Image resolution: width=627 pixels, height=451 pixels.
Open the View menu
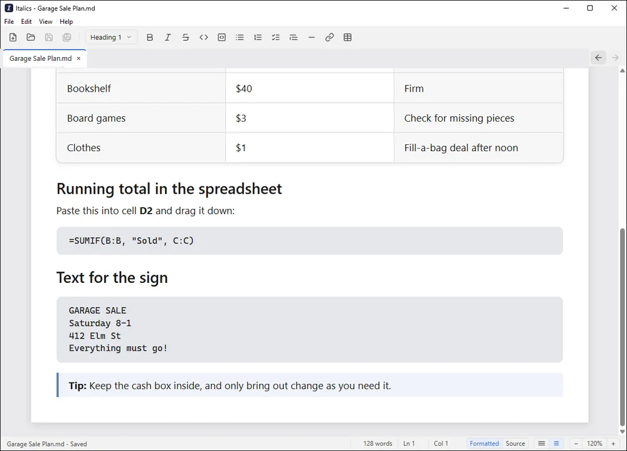(x=46, y=21)
